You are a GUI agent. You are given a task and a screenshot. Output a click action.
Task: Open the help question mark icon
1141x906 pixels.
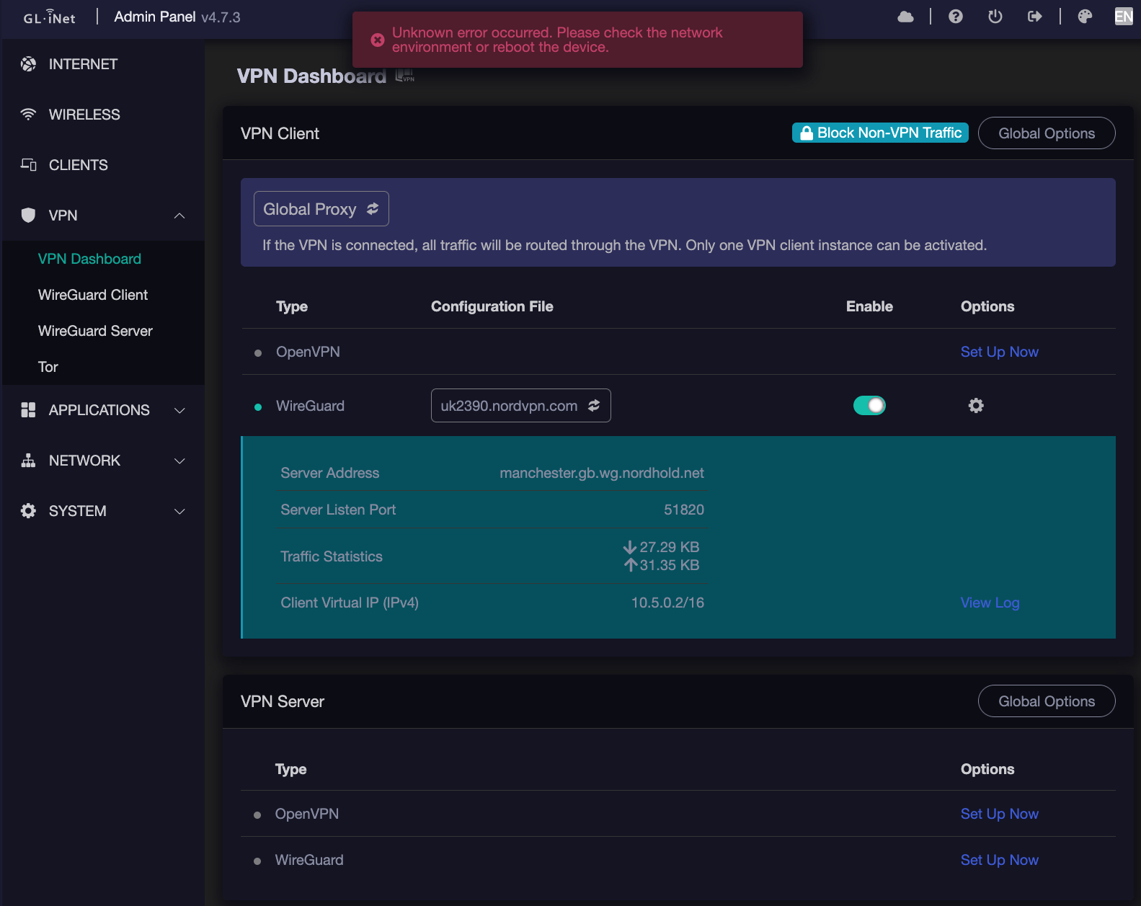[955, 17]
